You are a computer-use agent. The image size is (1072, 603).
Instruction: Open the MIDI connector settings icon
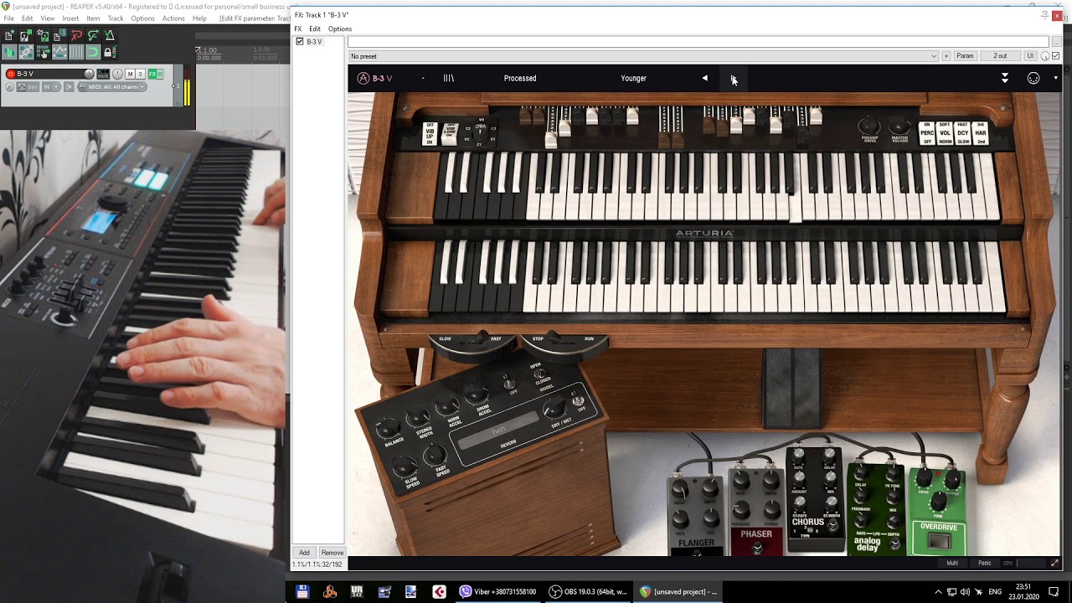(1033, 78)
